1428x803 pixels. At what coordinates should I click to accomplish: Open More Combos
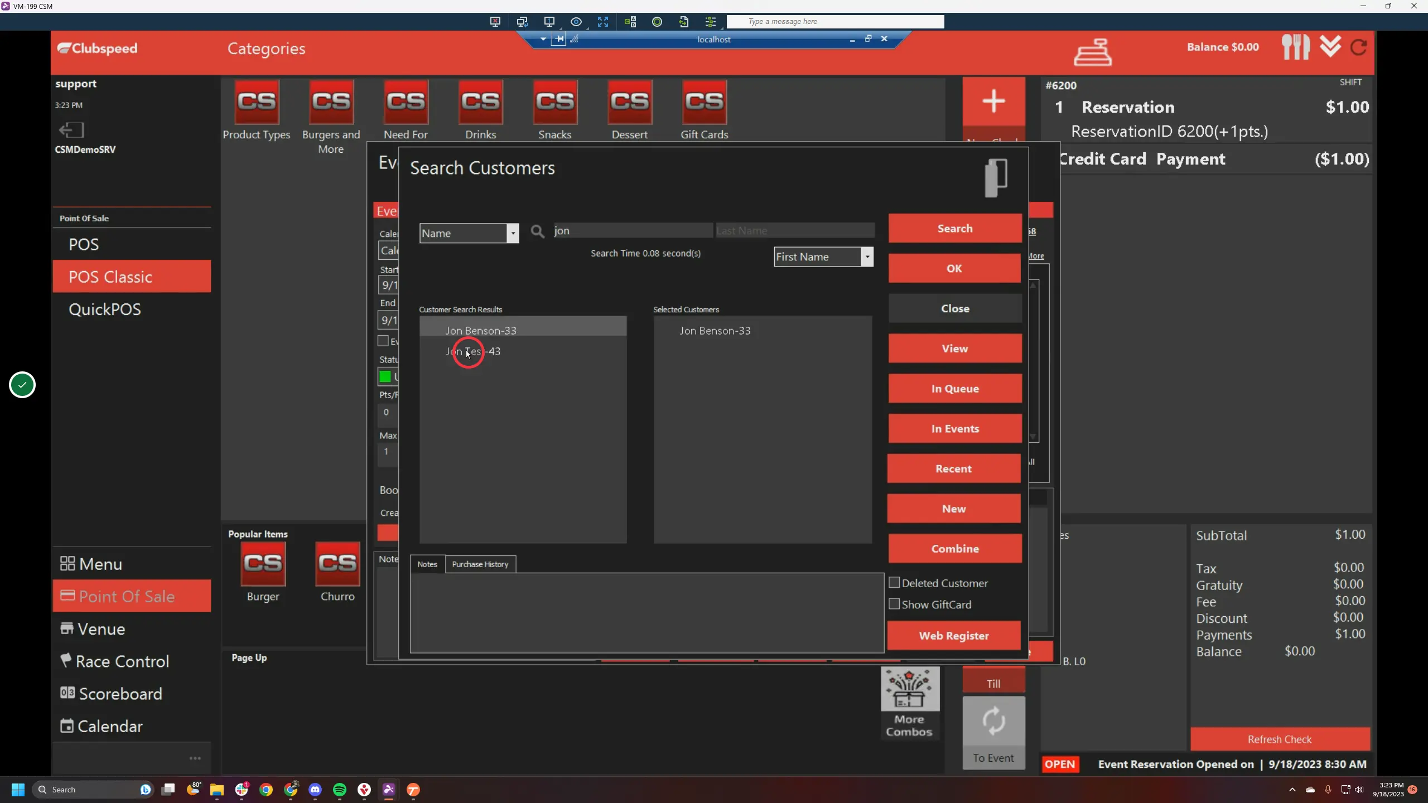910,702
